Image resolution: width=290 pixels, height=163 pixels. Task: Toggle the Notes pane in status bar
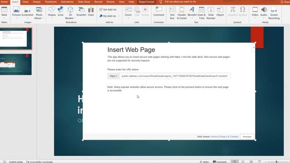(x=204, y=162)
